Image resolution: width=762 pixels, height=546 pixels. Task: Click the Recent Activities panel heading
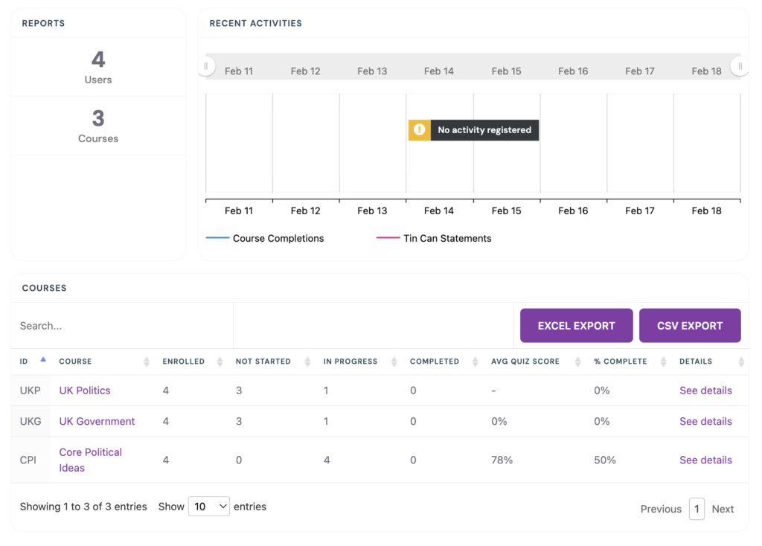click(x=256, y=23)
